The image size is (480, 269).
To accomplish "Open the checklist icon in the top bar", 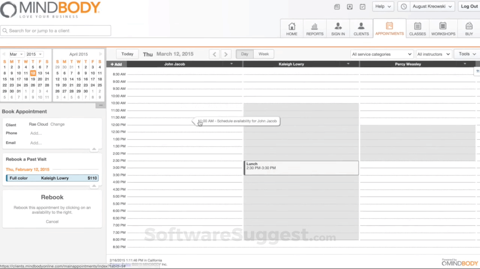I will click(x=362, y=6).
